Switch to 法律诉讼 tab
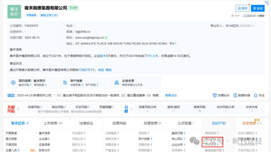This screenshot has height=152, width=271. pyautogui.click(x=86, y=123)
